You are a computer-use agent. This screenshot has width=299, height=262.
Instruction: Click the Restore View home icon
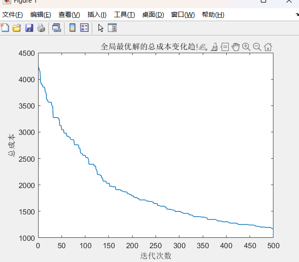click(268, 47)
